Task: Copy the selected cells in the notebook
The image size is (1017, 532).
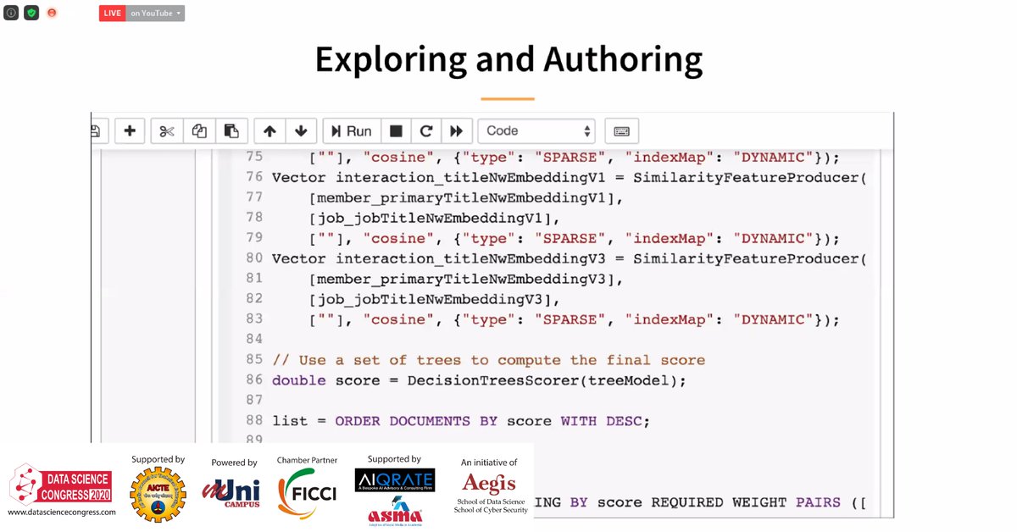Action: 199,130
